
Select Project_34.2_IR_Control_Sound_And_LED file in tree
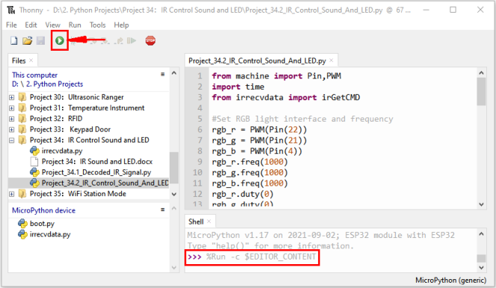105,183
